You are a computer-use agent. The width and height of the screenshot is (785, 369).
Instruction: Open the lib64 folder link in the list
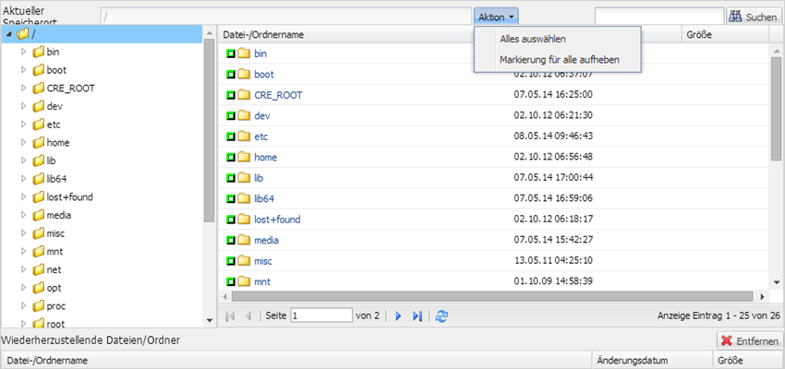click(x=264, y=199)
